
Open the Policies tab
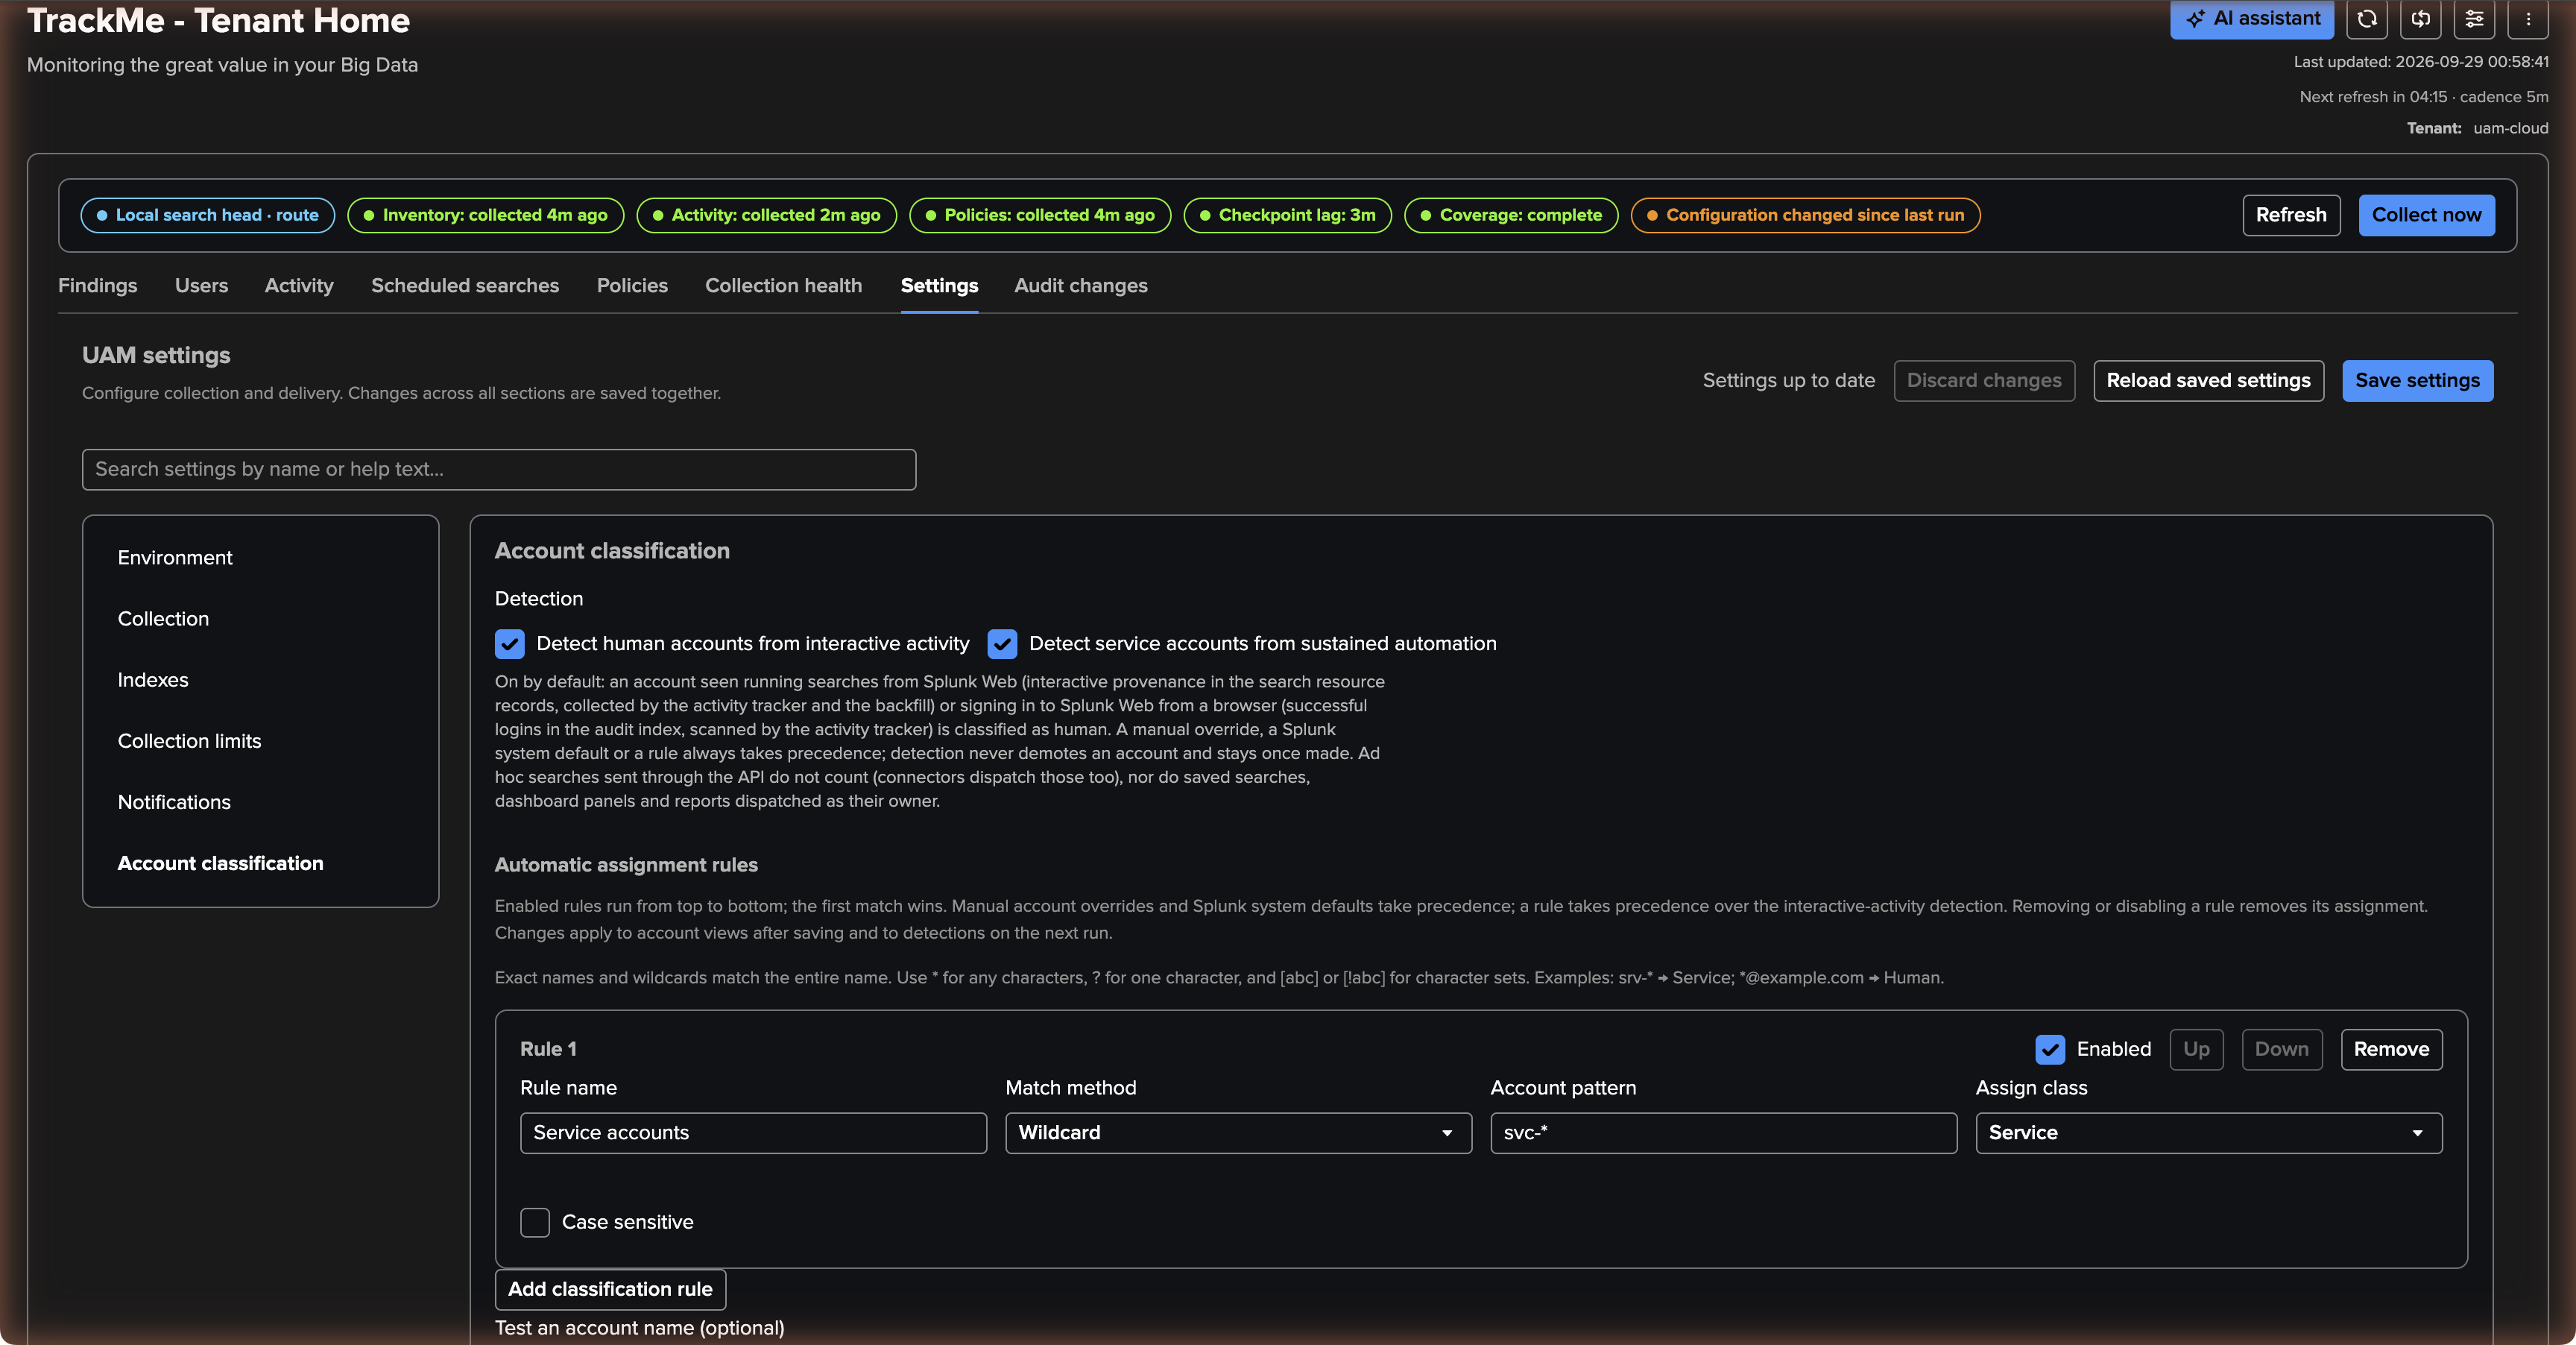pos(632,286)
